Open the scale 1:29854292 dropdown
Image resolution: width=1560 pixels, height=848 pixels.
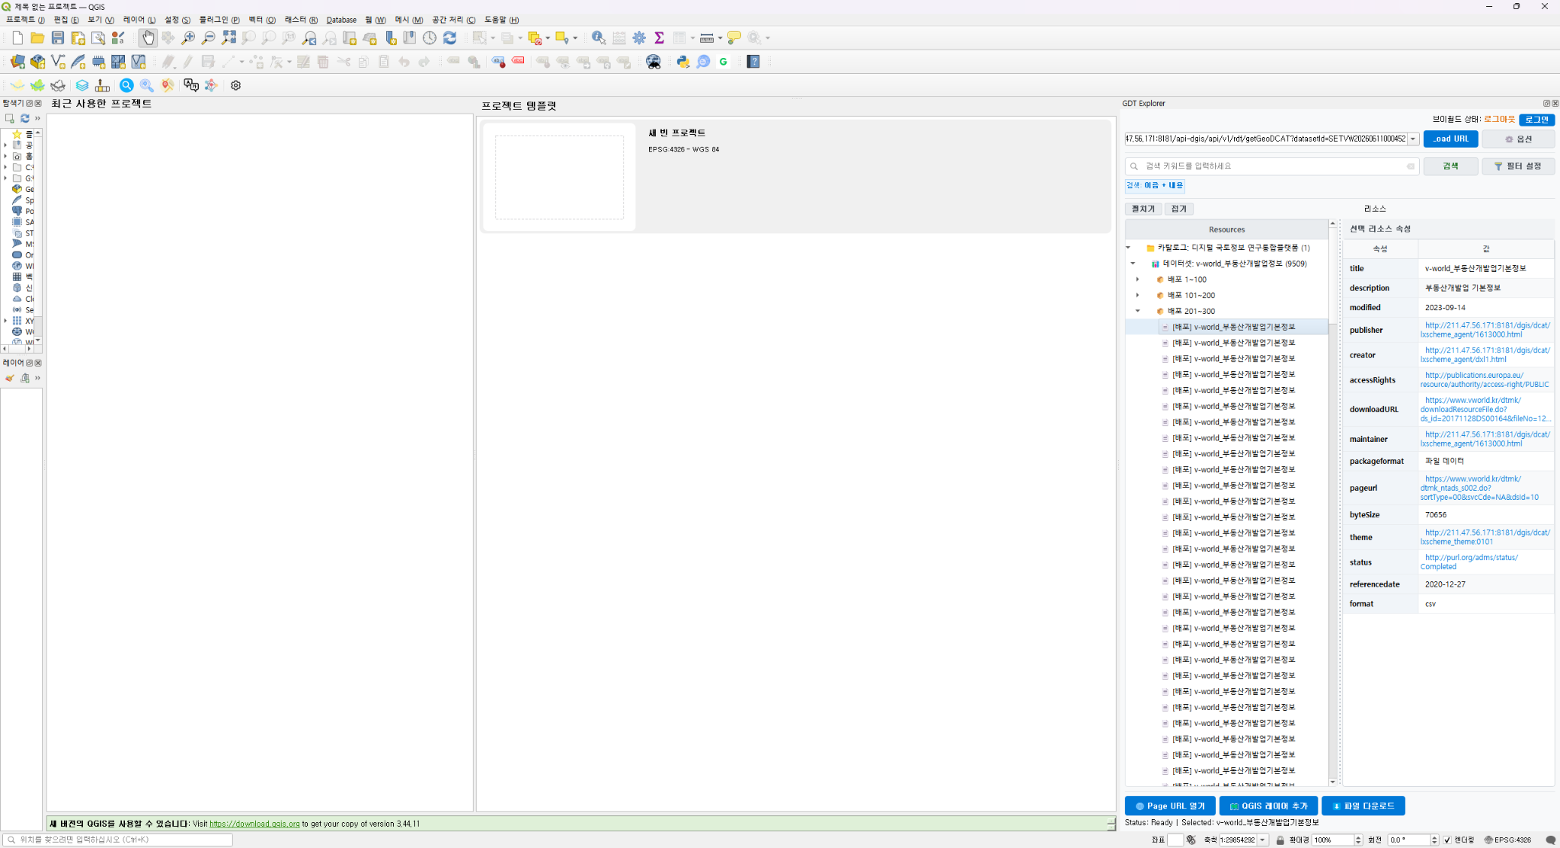point(1262,840)
